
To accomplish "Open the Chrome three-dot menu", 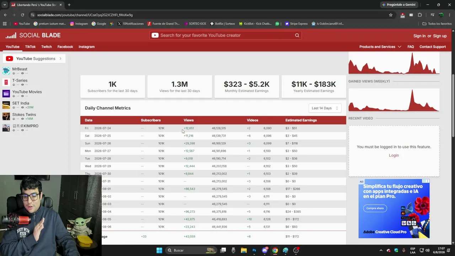I will [x=449, y=15].
